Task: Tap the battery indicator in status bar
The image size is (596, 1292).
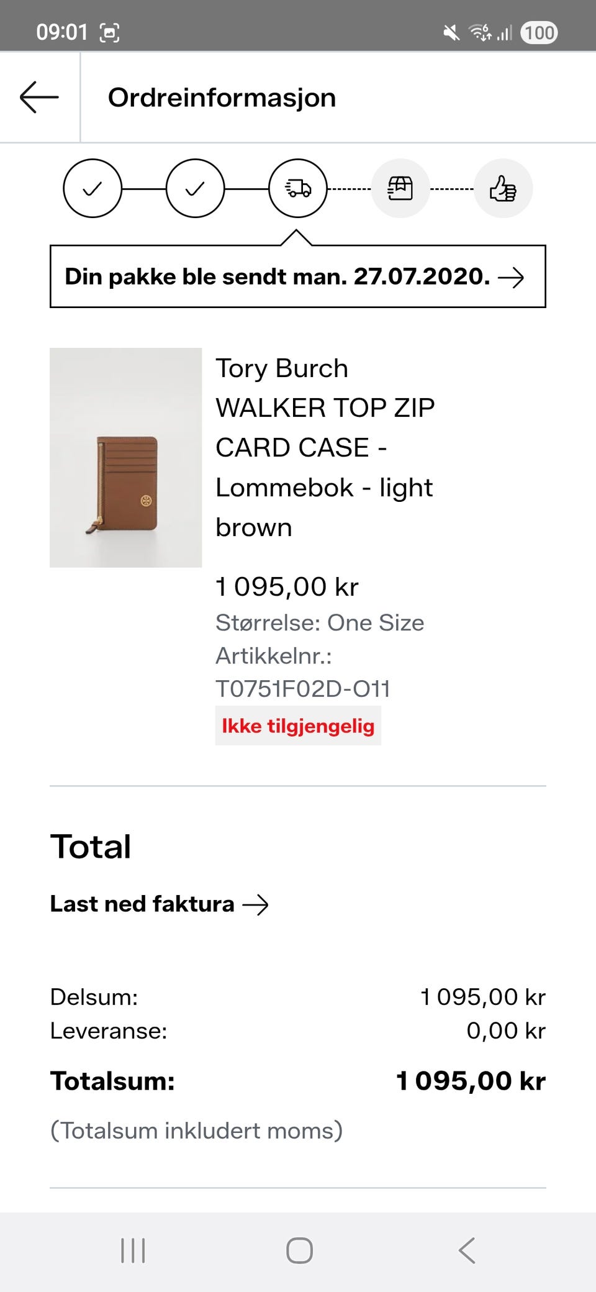Action: click(539, 32)
